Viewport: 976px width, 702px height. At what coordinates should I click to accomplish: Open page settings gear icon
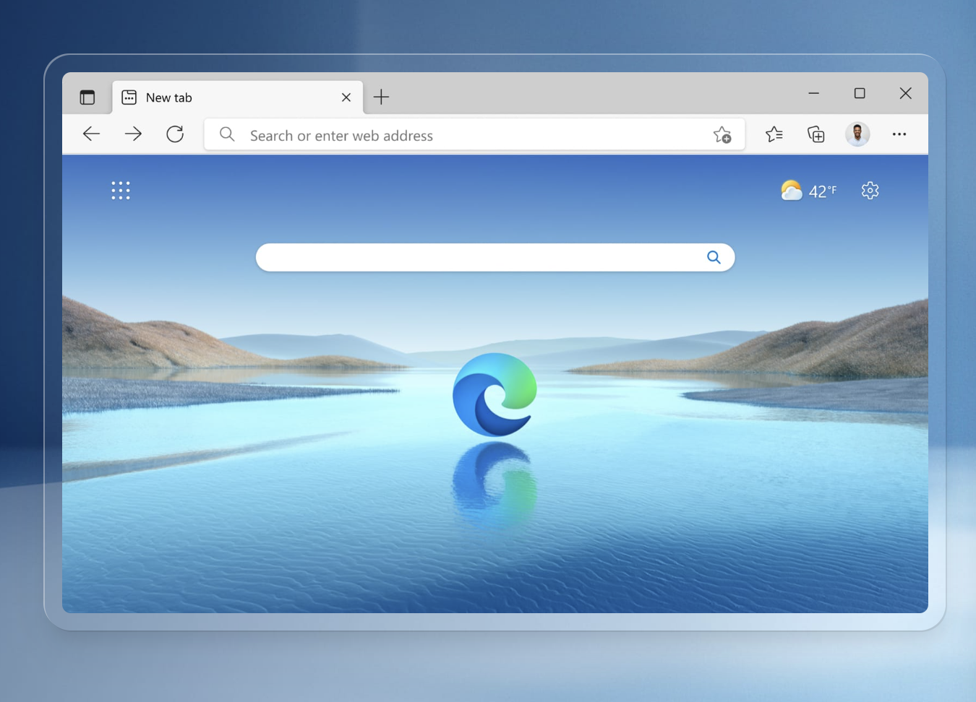(x=870, y=191)
